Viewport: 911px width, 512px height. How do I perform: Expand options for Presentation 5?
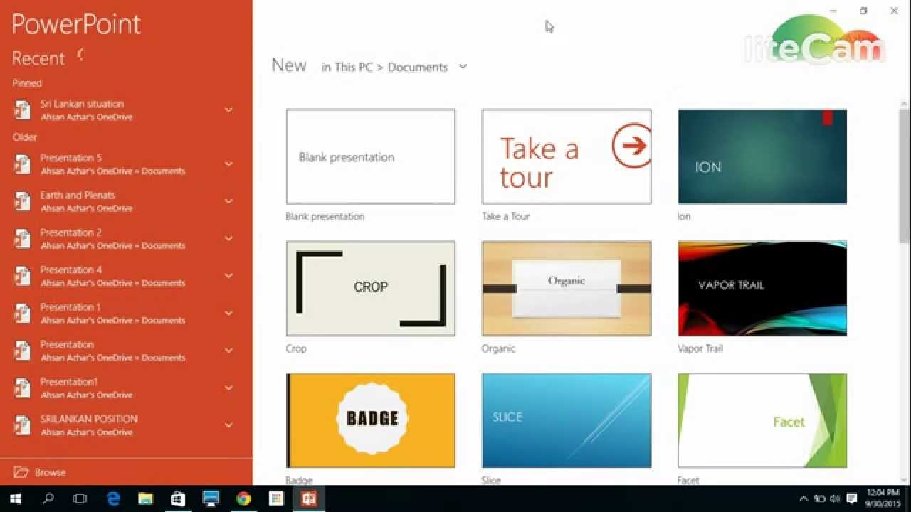228,164
